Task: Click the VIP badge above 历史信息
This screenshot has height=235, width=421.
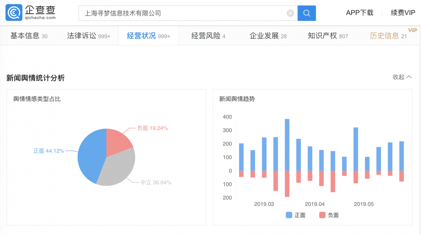Action: pos(413,30)
